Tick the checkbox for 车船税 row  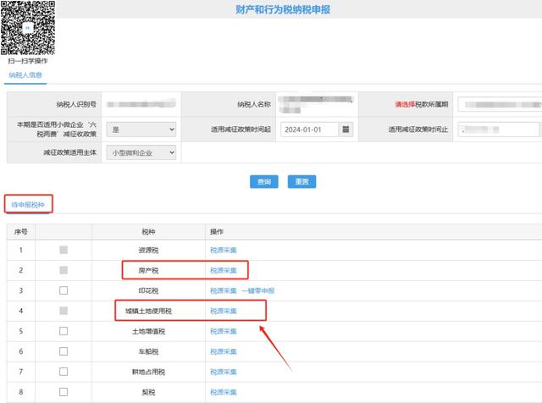pyautogui.click(x=64, y=351)
